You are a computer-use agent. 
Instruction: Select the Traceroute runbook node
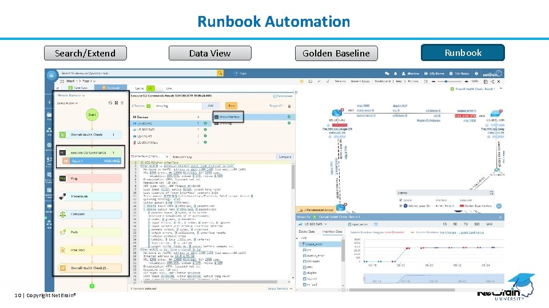(90, 196)
